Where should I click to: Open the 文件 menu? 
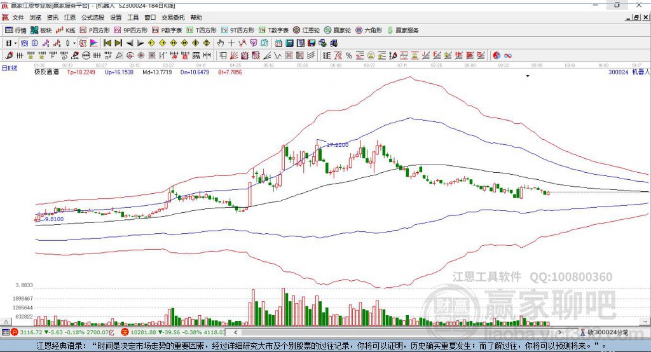pyautogui.click(x=18, y=17)
